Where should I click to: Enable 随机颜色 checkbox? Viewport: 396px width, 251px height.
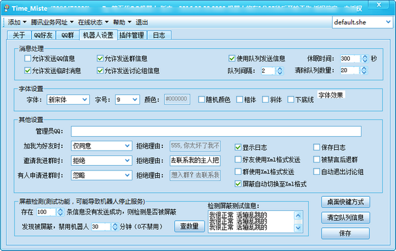201,99
